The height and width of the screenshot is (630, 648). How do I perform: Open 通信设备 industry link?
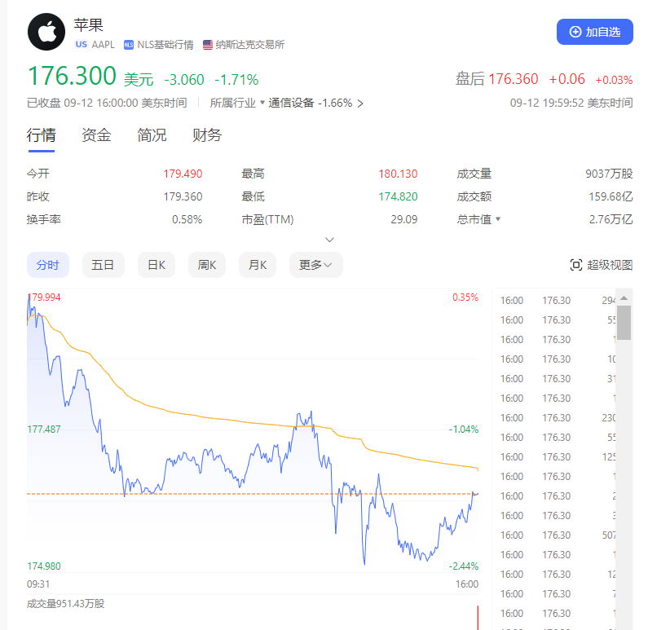291,103
